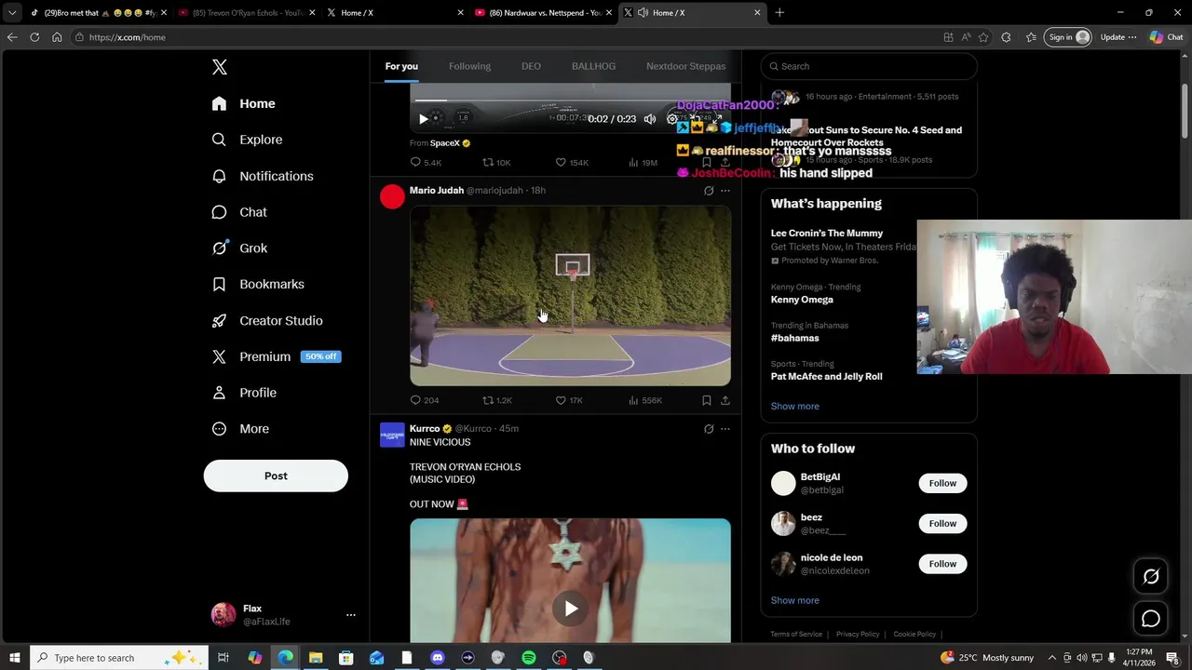Switch to the For you tab

click(x=401, y=66)
